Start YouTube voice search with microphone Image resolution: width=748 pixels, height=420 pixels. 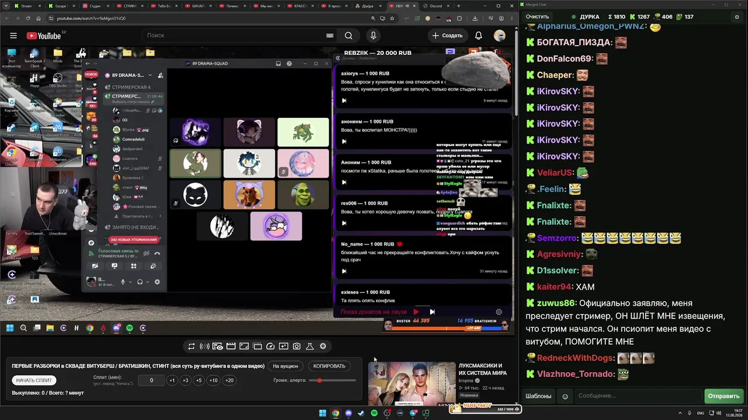373,36
